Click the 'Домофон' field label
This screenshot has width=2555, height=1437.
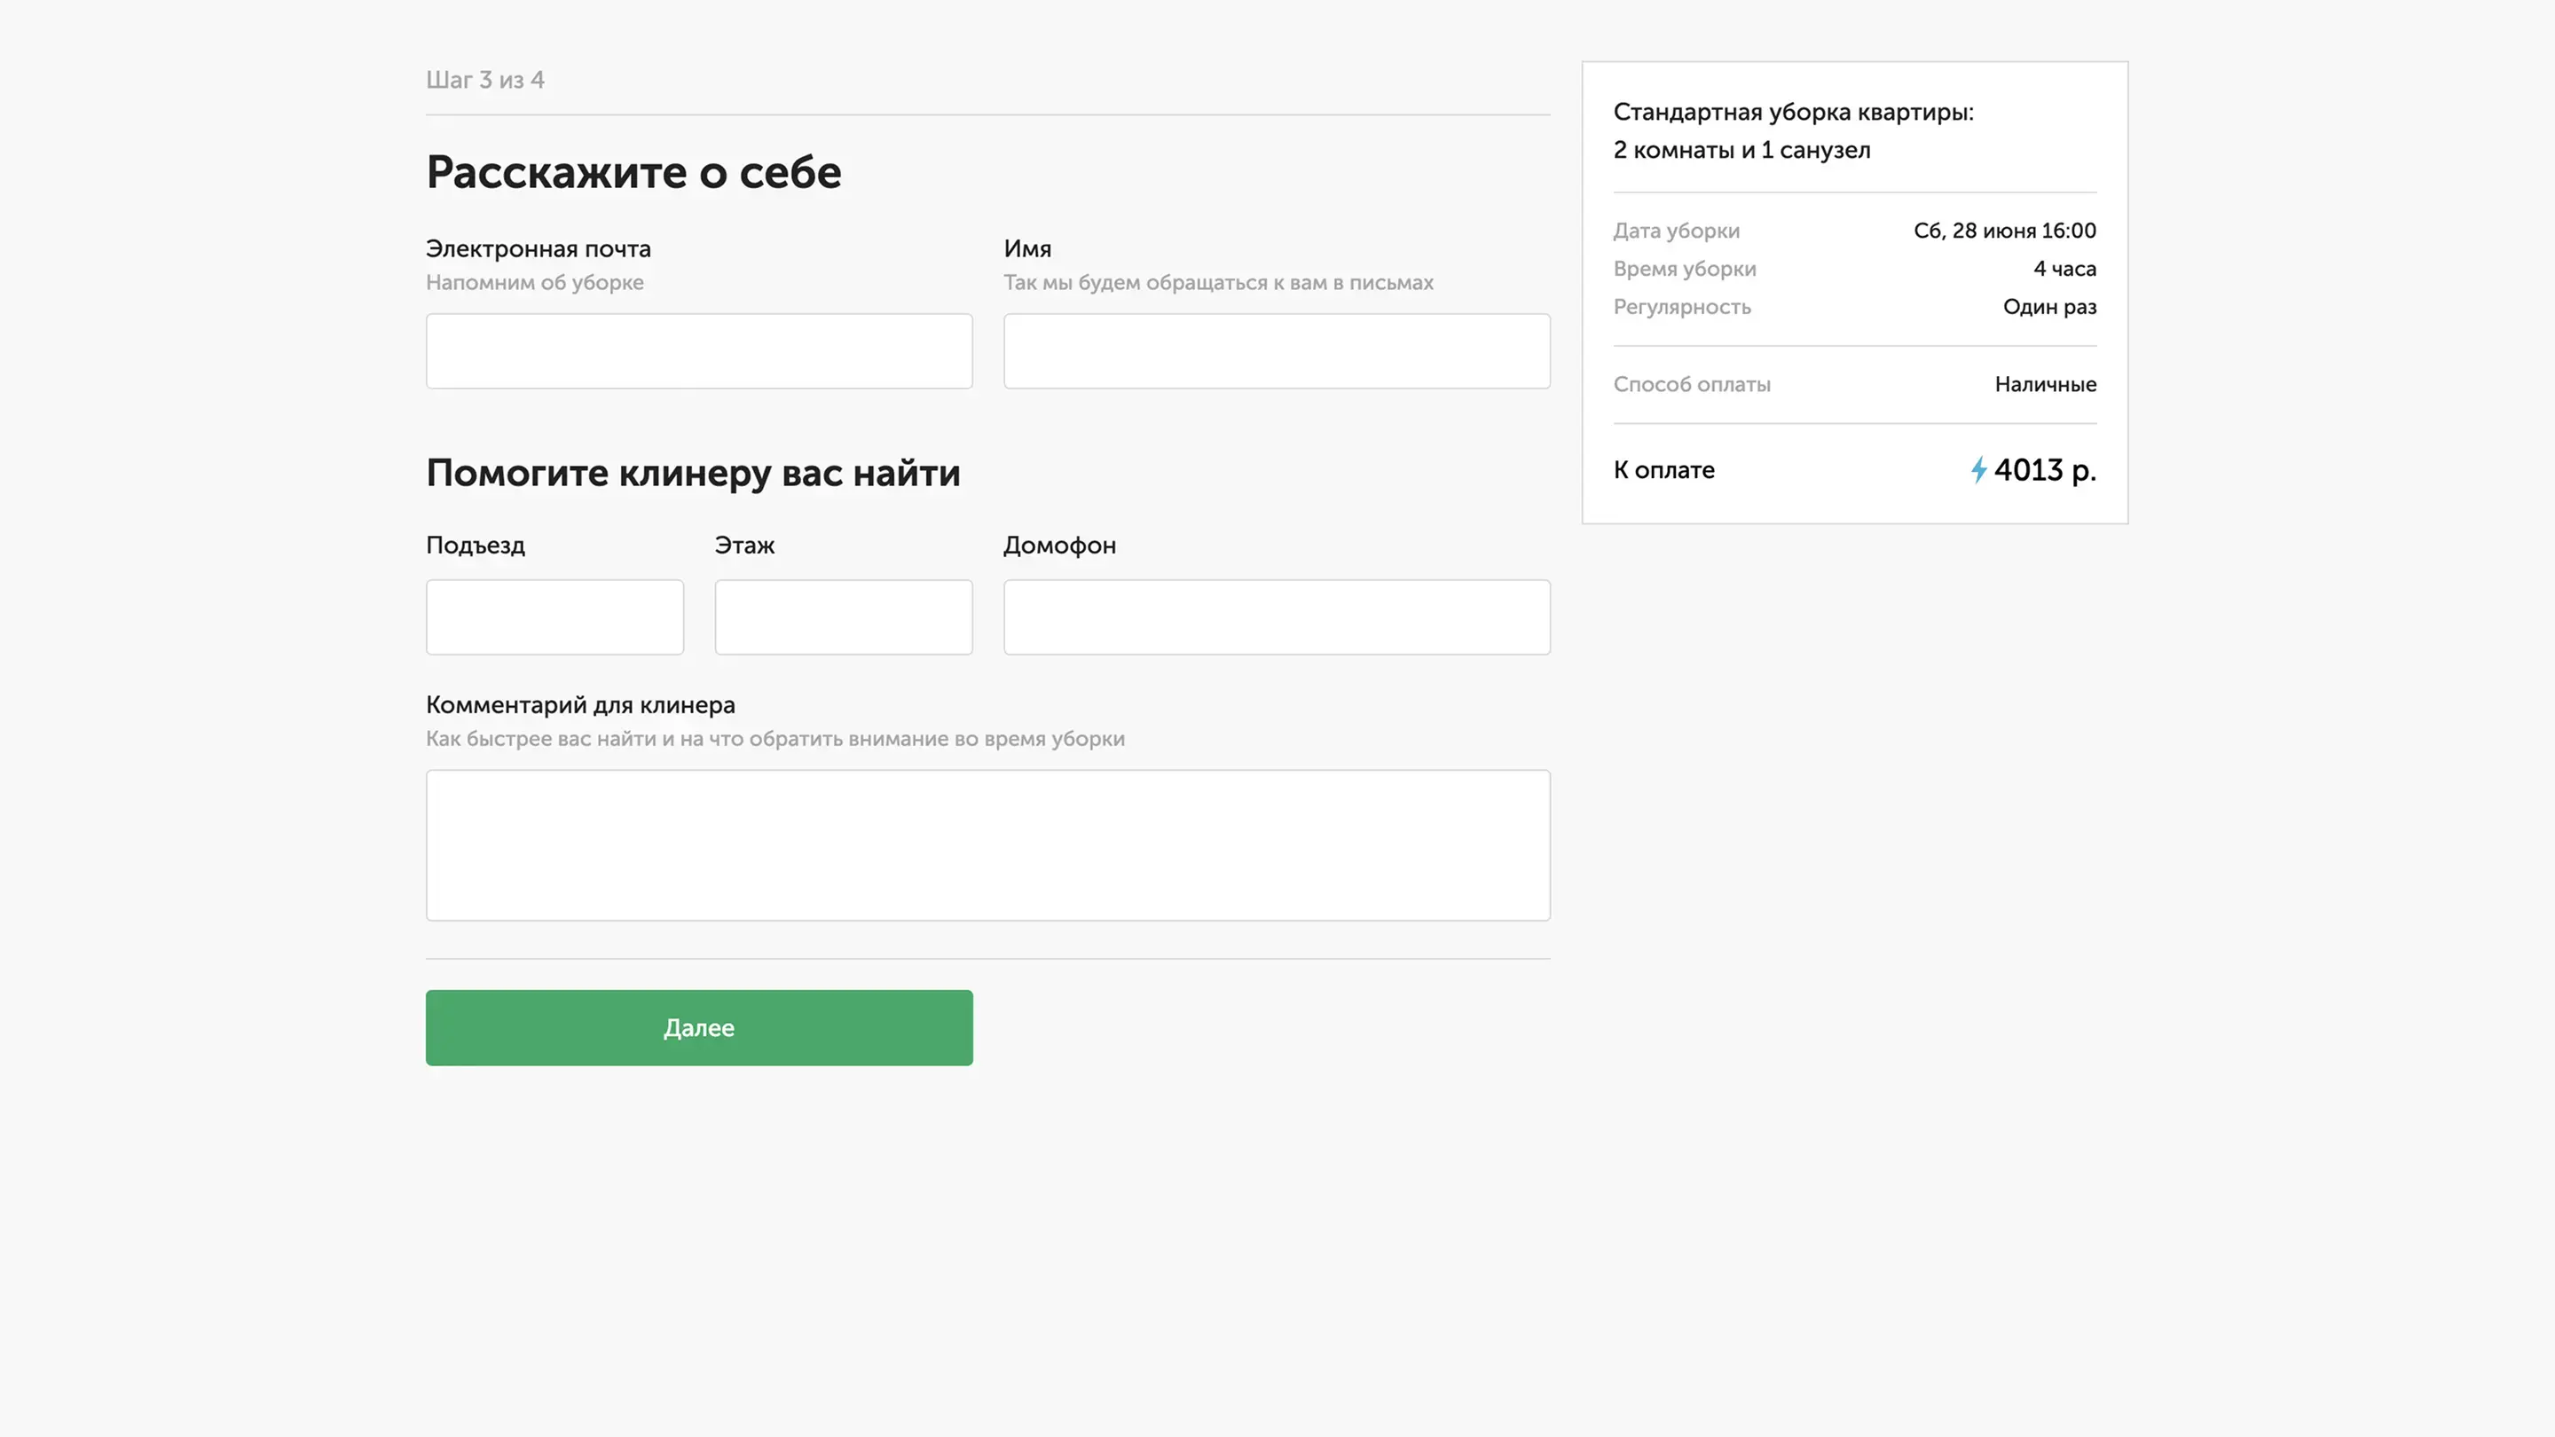coord(1059,546)
